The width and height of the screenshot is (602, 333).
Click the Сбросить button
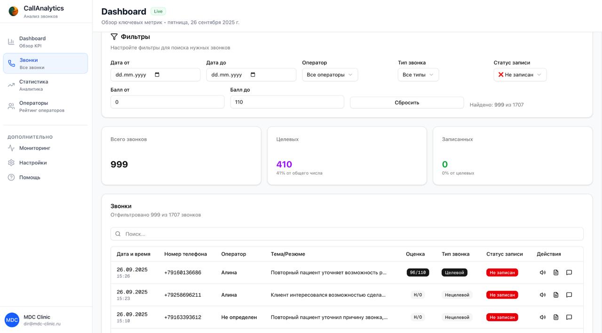pyautogui.click(x=407, y=103)
